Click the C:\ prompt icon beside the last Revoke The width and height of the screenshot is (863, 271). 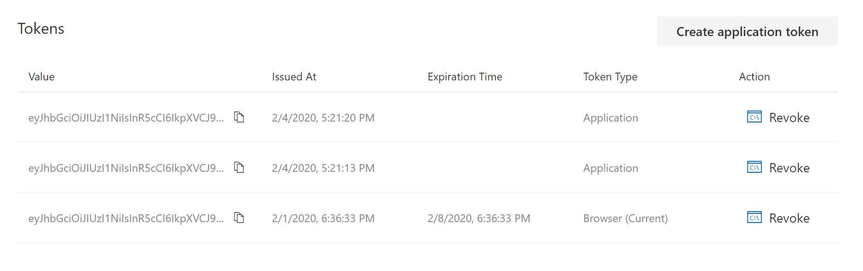pos(755,218)
